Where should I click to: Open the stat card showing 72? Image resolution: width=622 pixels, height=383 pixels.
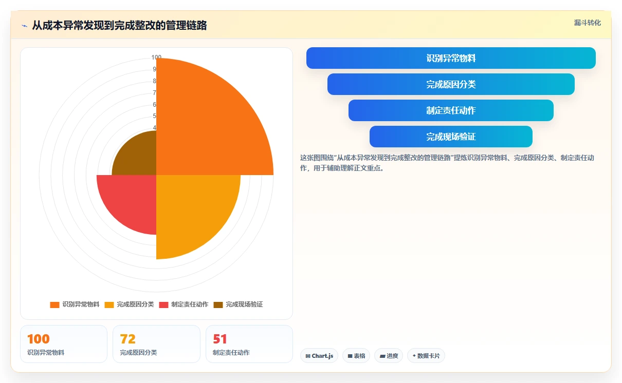(x=156, y=344)
